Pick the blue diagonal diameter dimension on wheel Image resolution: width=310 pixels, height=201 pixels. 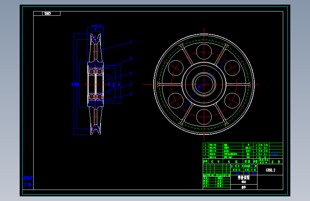[204, 85]
